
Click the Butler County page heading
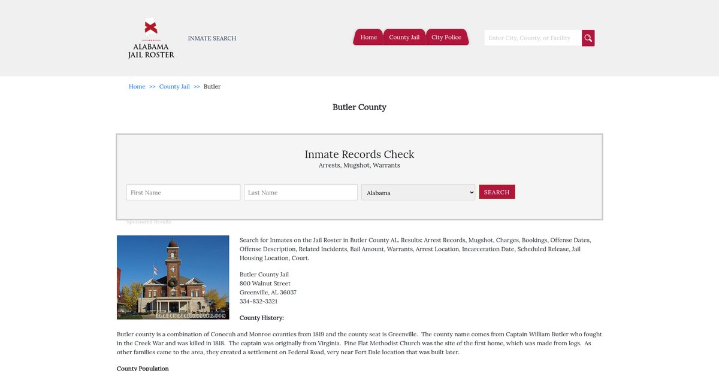click(359, 107)
